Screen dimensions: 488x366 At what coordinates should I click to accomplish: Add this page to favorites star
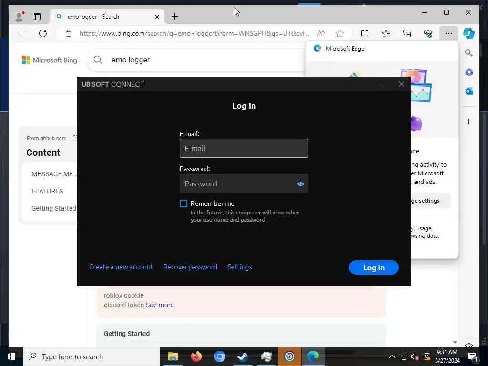(339, 33)
